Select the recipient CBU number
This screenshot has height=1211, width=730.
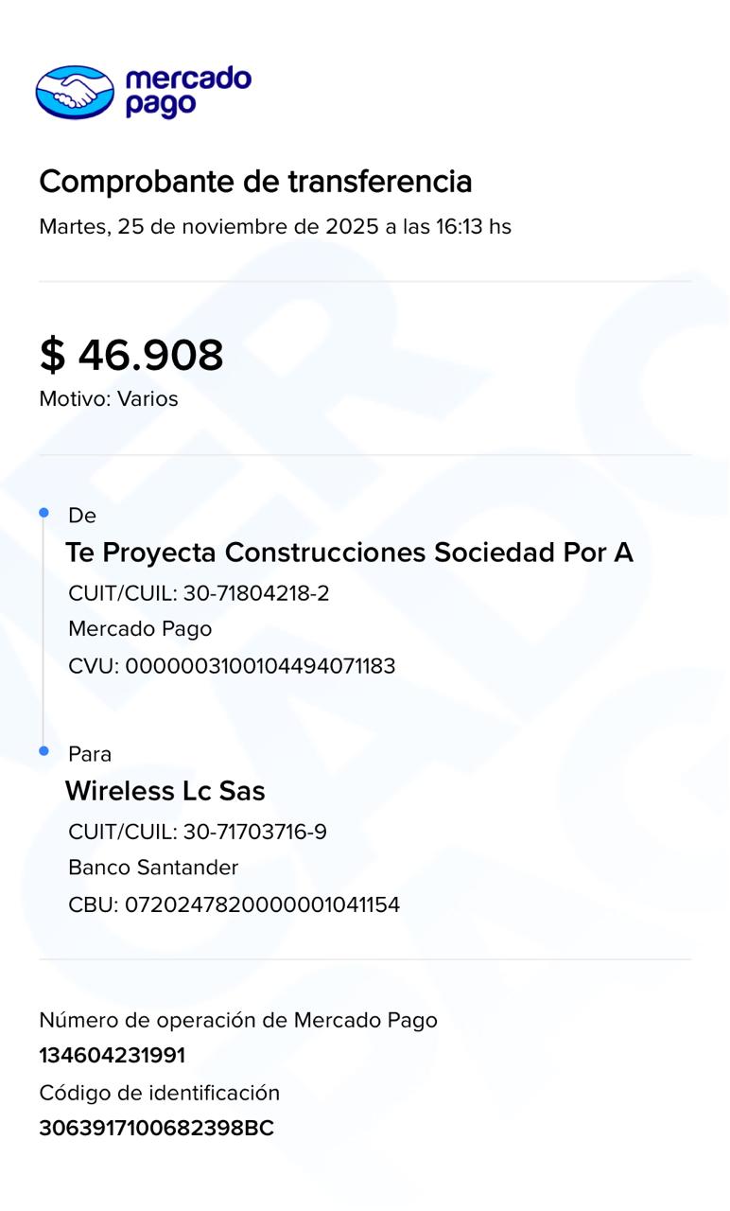click(234, 904)
